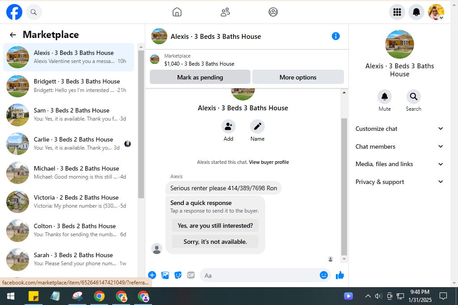Click the chat messages scrollbar
458x305 pixels.
click(344, 187)
